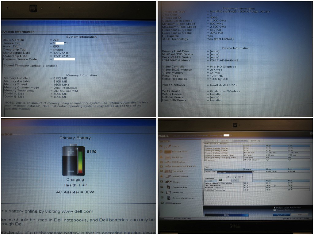Select the USB Devices icon
The width and height of the screenshot is (314, 235).
point(168,162)
